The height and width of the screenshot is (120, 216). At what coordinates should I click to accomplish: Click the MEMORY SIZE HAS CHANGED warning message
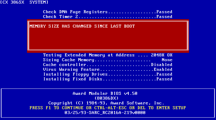82,26
